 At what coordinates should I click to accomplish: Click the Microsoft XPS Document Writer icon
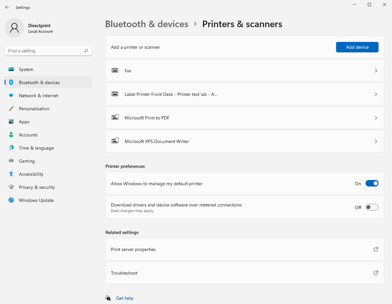pyautogui.click(x=115, y=141)
